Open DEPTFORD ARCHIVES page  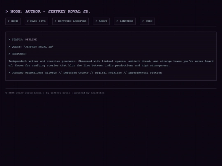[x=71, y=21]
